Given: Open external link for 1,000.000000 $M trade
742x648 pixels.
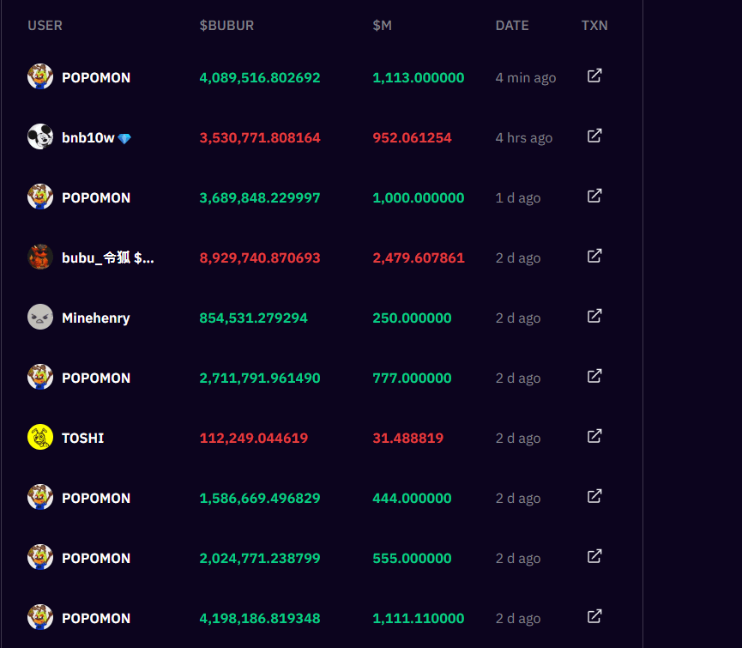Looking at the screenshot, I should (x=594, y=197).
